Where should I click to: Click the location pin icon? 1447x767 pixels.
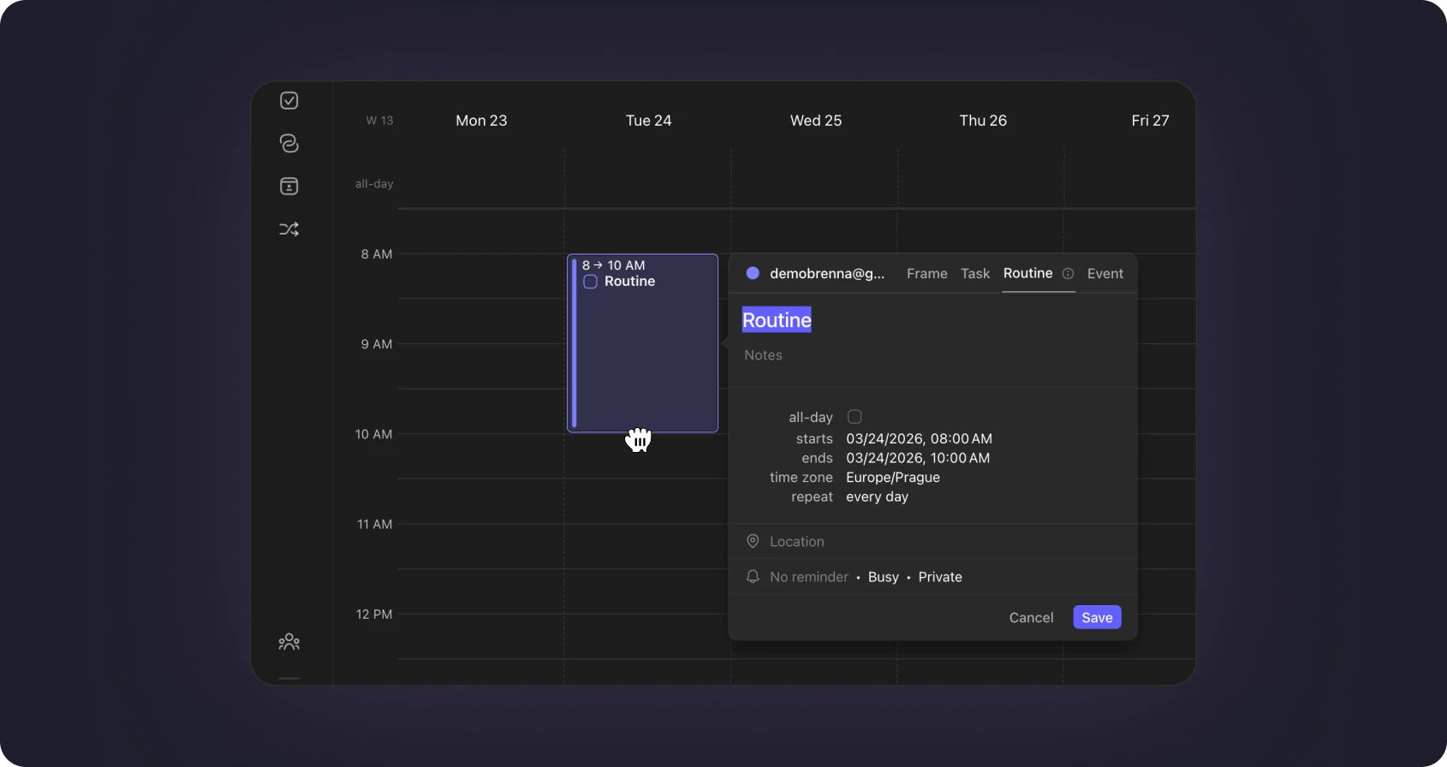(x=753, y=541)
